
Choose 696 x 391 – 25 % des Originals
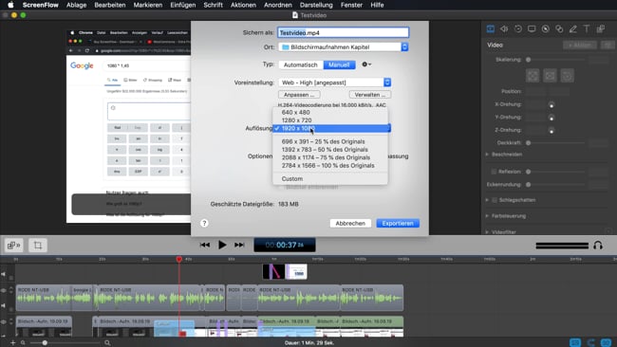(x=330, y=141)
